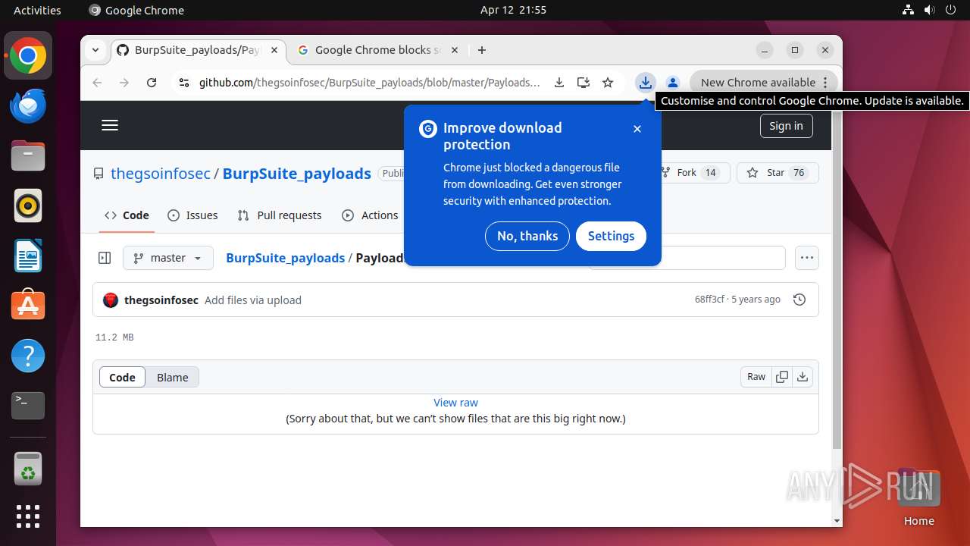Open the clock and calendar menu
The image size is (970, 546).
[x=513, y=10]
